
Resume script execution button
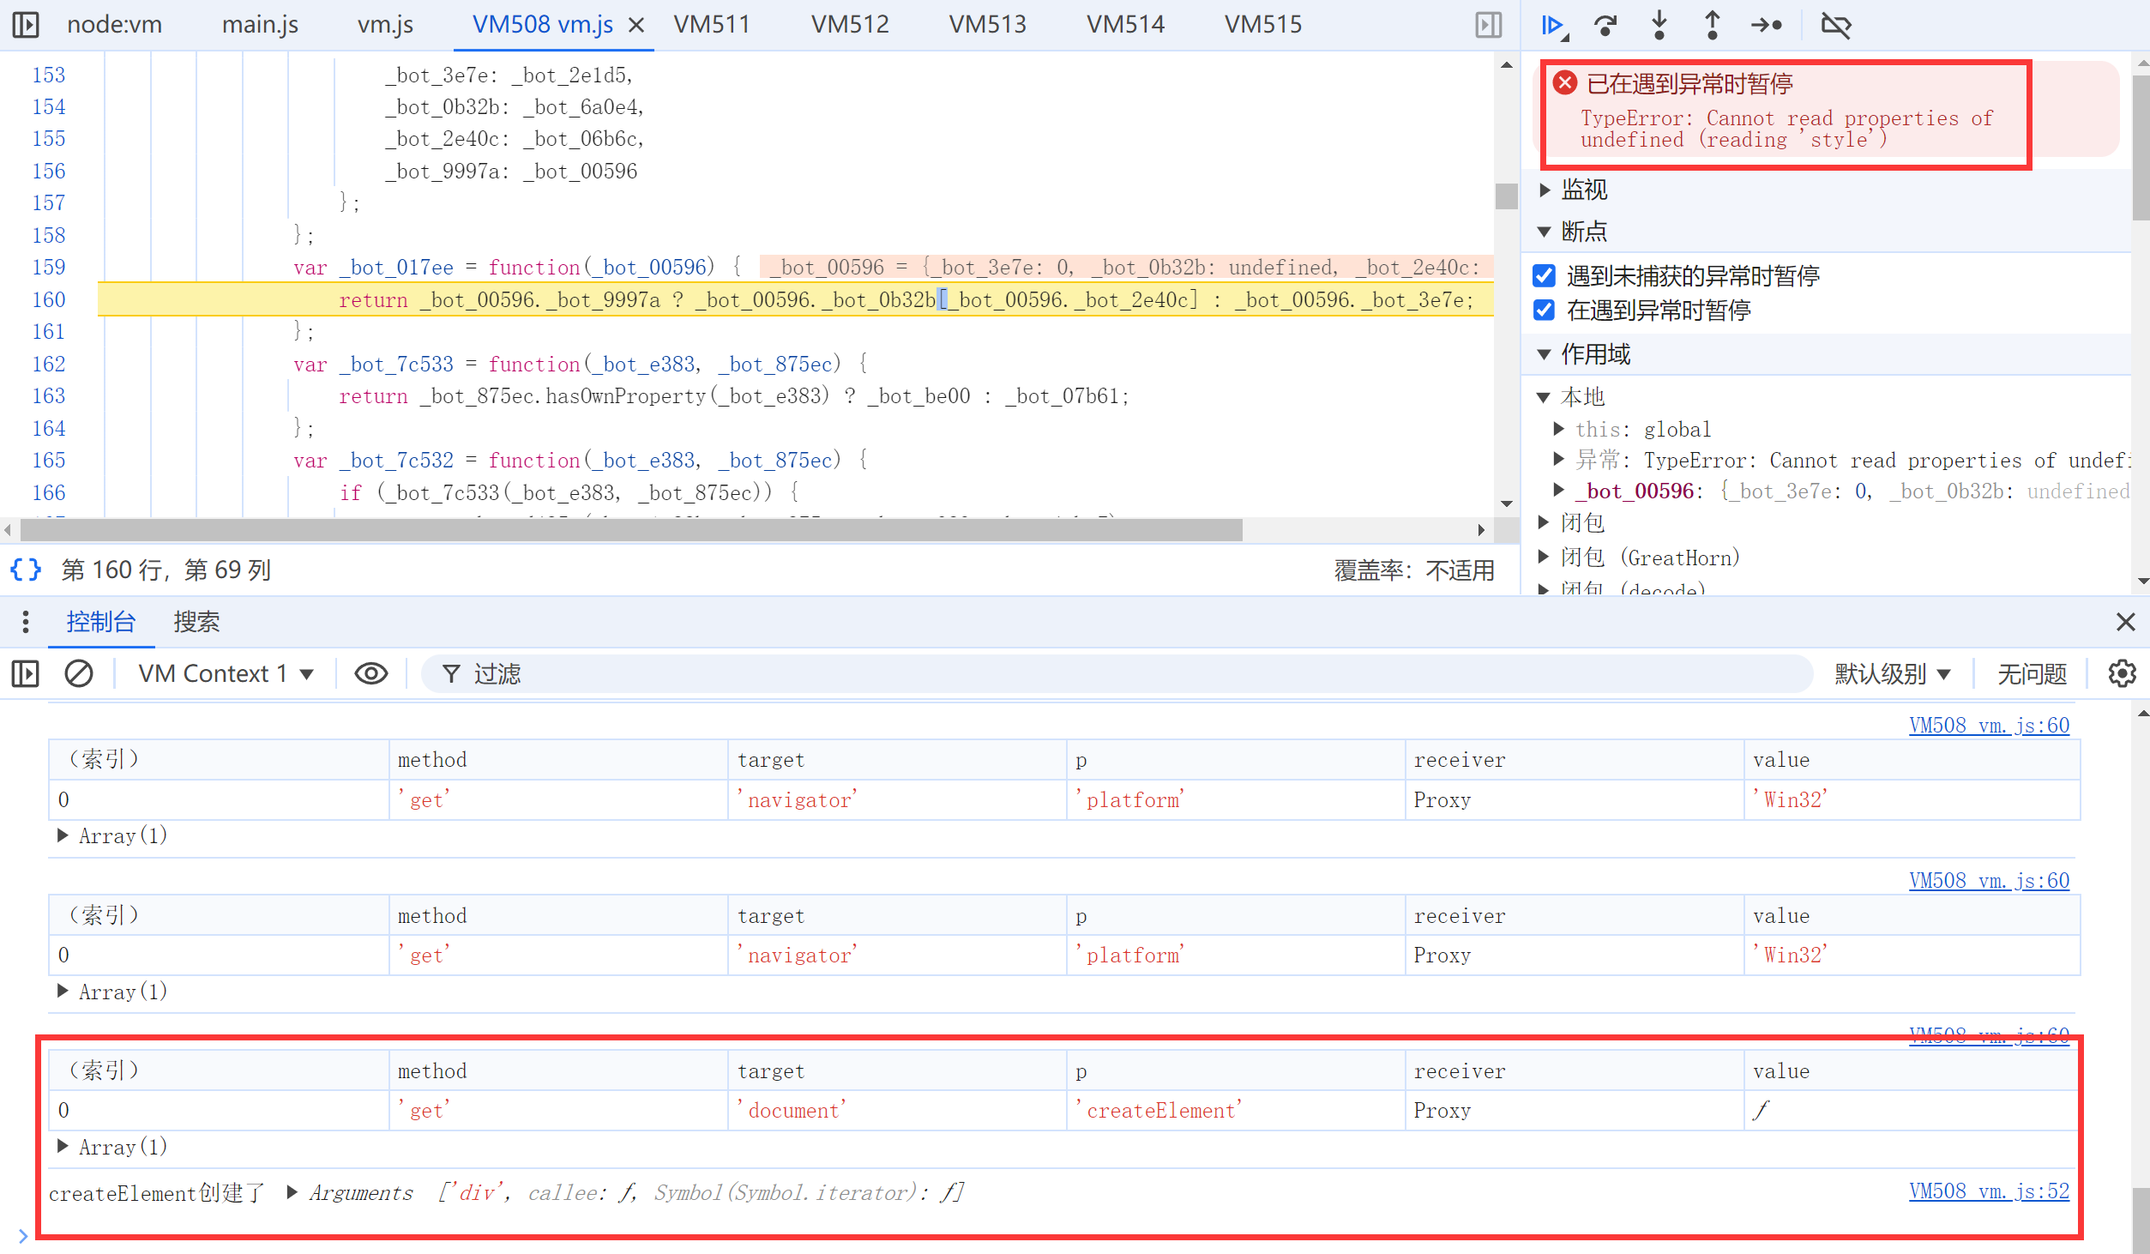[x=1552, y=25]
